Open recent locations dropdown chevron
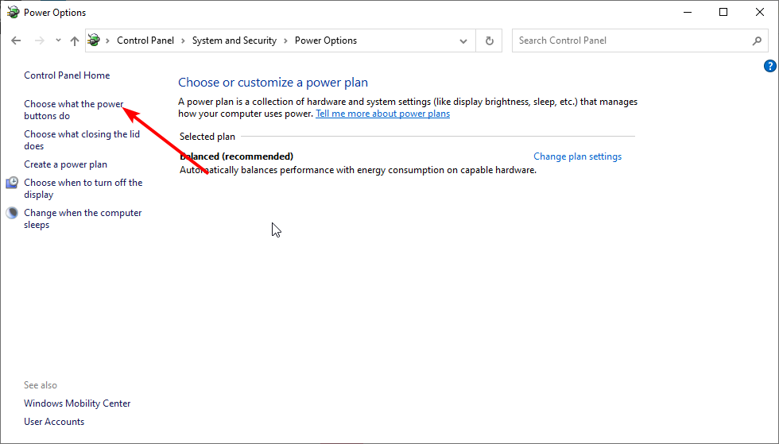Screen dimensions: 779x444 58,41
